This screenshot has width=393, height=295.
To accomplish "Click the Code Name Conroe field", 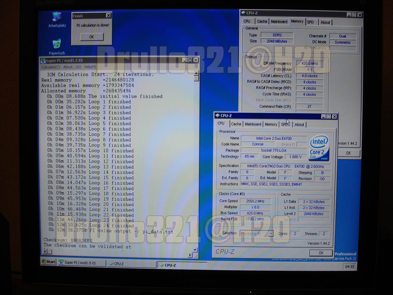I will click(258, 144).
